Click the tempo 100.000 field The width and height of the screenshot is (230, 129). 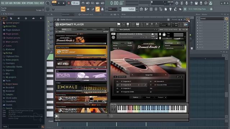[x=75, y=3]
